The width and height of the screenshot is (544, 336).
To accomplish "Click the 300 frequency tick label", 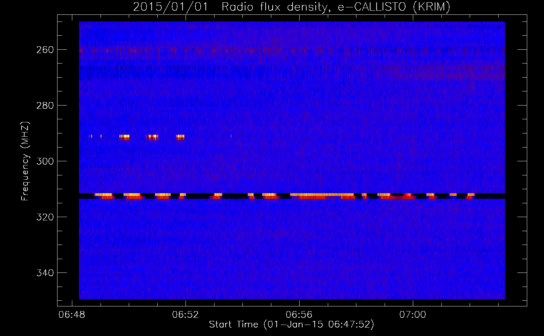I will 45,161.
